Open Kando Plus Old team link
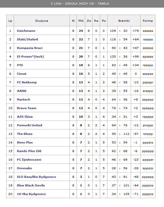This screenshot has width=164, height=207. point(29,151)
